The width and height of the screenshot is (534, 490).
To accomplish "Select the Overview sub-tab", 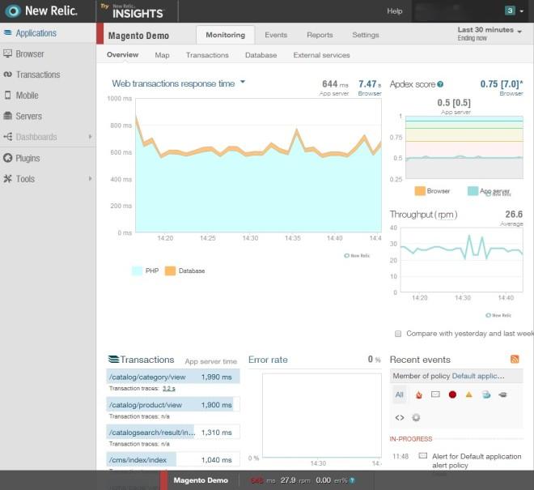I will (123, 55).
